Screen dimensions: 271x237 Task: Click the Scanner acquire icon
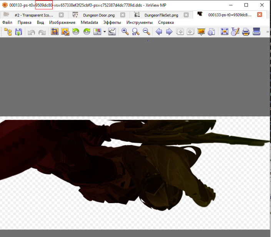[x=256, y=31]
